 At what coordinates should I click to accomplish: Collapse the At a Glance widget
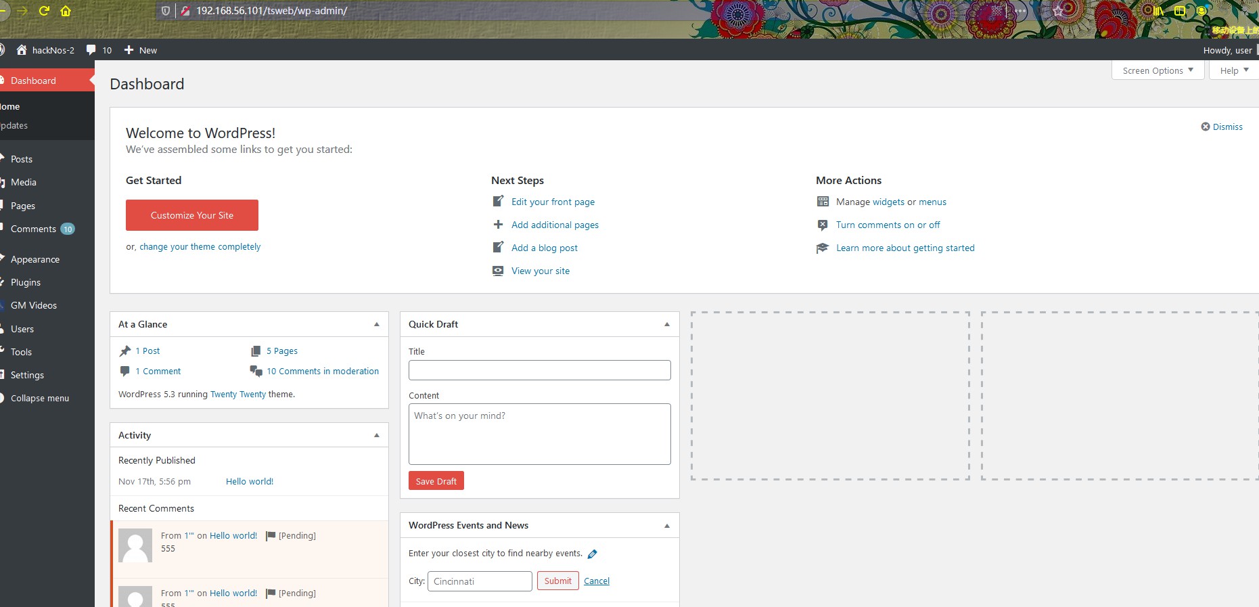coord(377,324)
